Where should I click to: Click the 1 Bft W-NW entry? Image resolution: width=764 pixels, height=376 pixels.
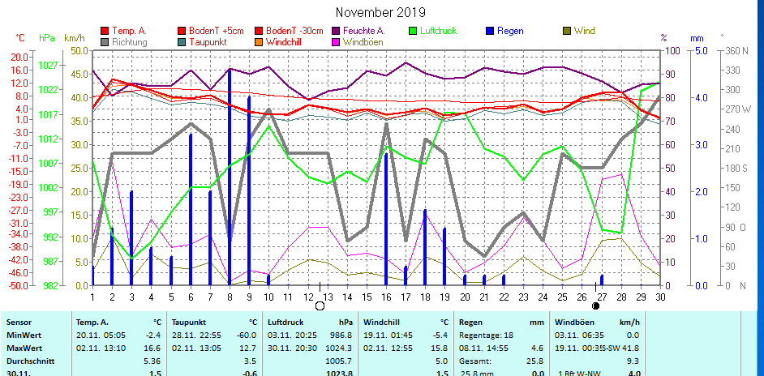point(579,374)
